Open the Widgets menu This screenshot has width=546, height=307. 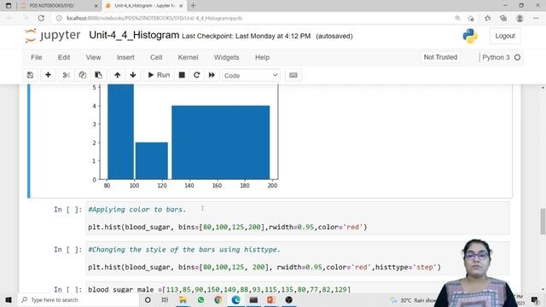tap(226, 57)
